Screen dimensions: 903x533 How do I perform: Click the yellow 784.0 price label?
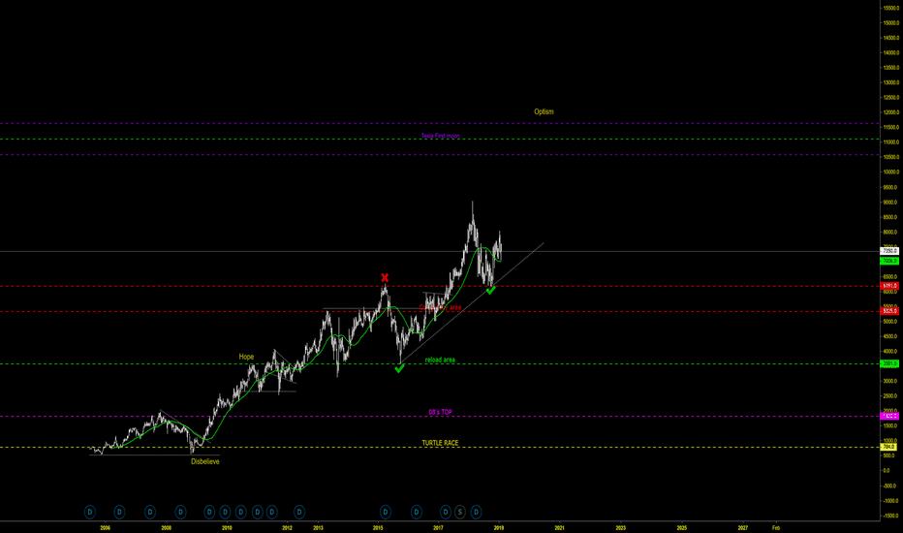[888, 447]
